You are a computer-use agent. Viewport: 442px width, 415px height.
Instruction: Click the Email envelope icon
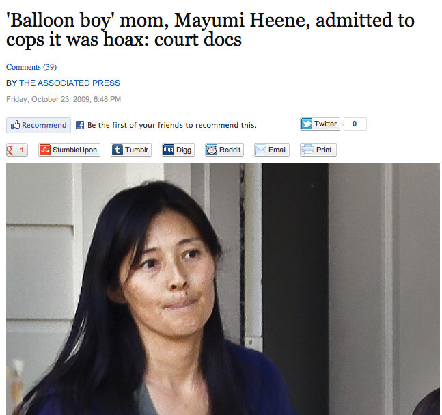pyautogui.click(x=261, y=150)
